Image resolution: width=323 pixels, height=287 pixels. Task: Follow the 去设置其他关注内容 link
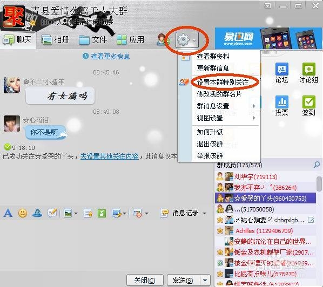tap(110, 156)
